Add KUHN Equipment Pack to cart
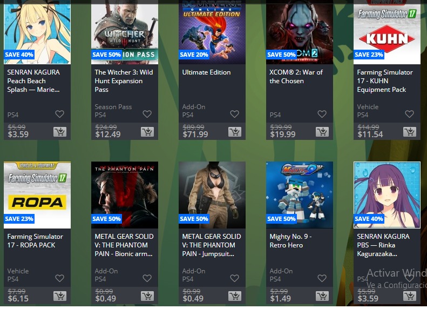The width and height of the screenshot is (427, 309). (x=410, y=132)
